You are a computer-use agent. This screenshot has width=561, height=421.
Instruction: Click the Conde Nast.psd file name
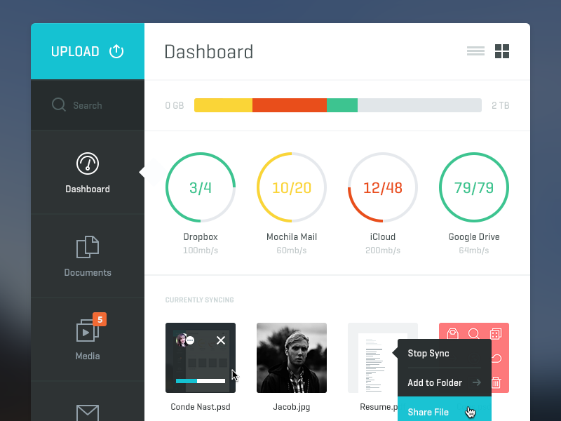click(x=201, y=407)
